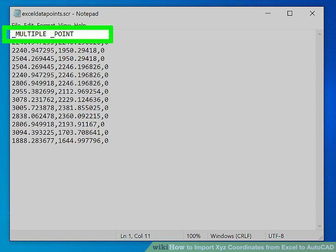Click the line 2806.949918,2246.196826,0
Viewport: 336px width, 252px height.
pos(60,84)
